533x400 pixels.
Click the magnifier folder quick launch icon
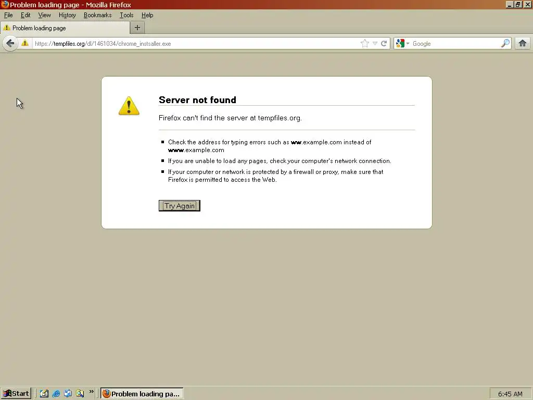click(x=80, y=394)
